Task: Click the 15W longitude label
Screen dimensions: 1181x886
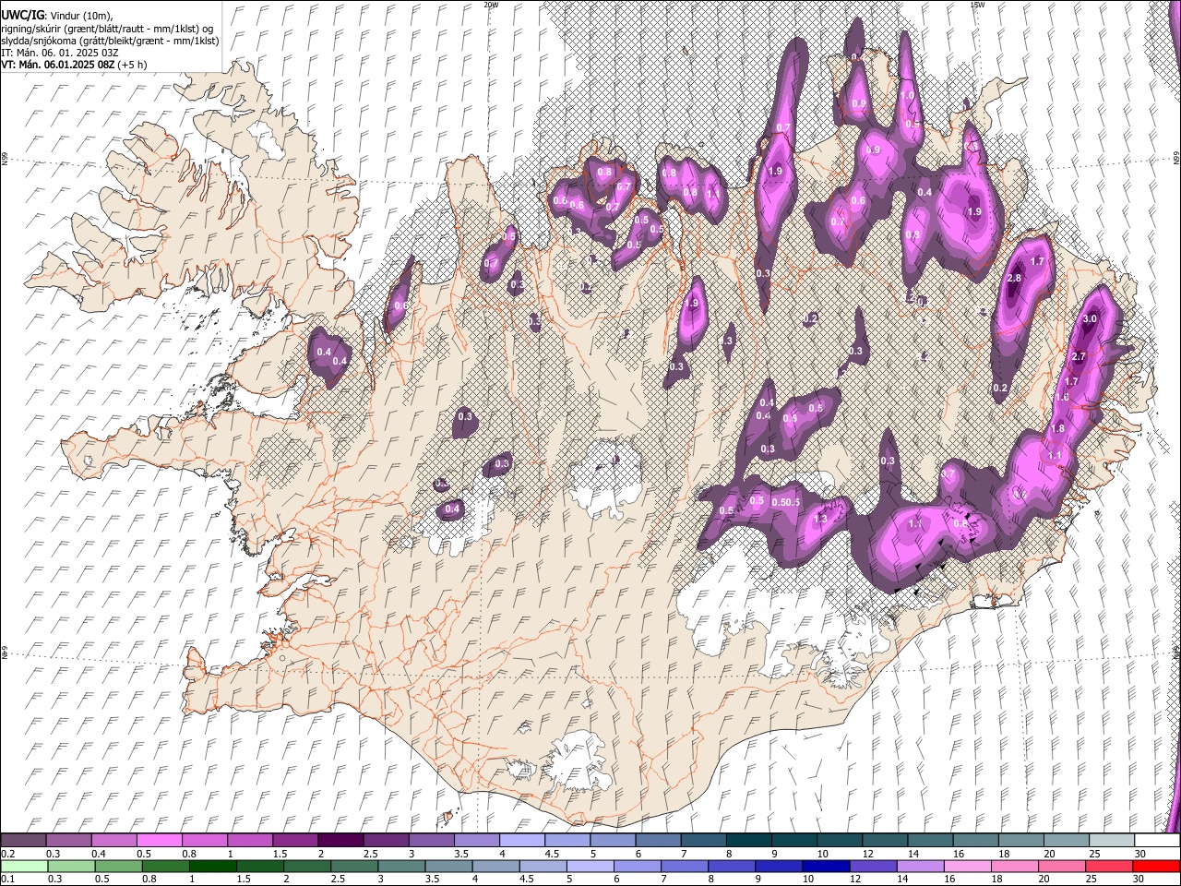Action: coord(977,5)
